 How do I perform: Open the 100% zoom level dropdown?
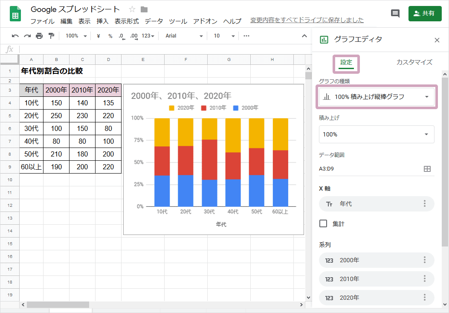pos(76,36)
